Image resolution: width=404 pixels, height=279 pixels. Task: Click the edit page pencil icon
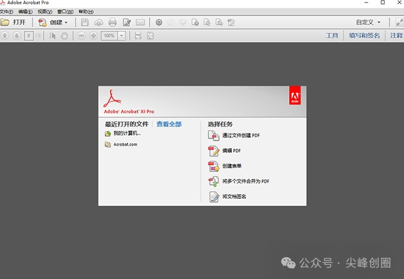point(127,22)
